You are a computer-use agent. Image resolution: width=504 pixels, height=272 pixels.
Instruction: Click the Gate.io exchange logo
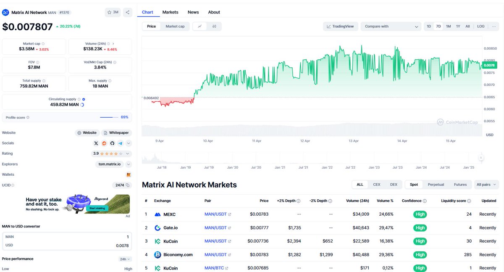[157, 228]
